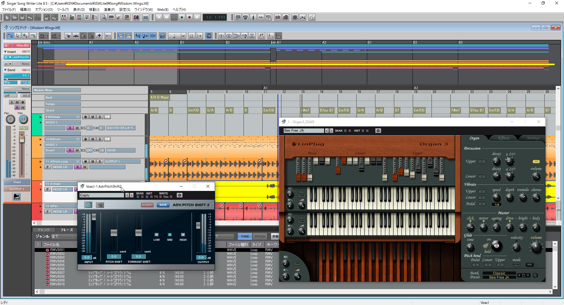Mute the 9 M:Conga track
564x305 pixels.
93,117
